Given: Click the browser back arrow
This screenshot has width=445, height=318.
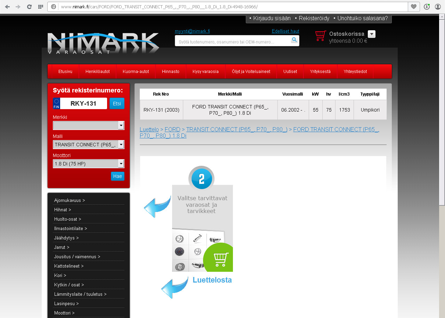Looking at the screenshot, I should (x=7, y=7).
